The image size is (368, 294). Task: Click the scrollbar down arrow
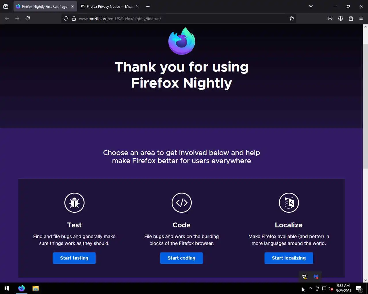click(365, 280)
